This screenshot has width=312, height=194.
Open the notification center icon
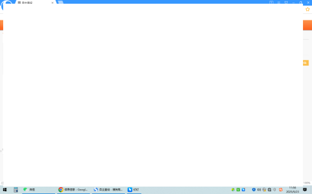(305, 190)
